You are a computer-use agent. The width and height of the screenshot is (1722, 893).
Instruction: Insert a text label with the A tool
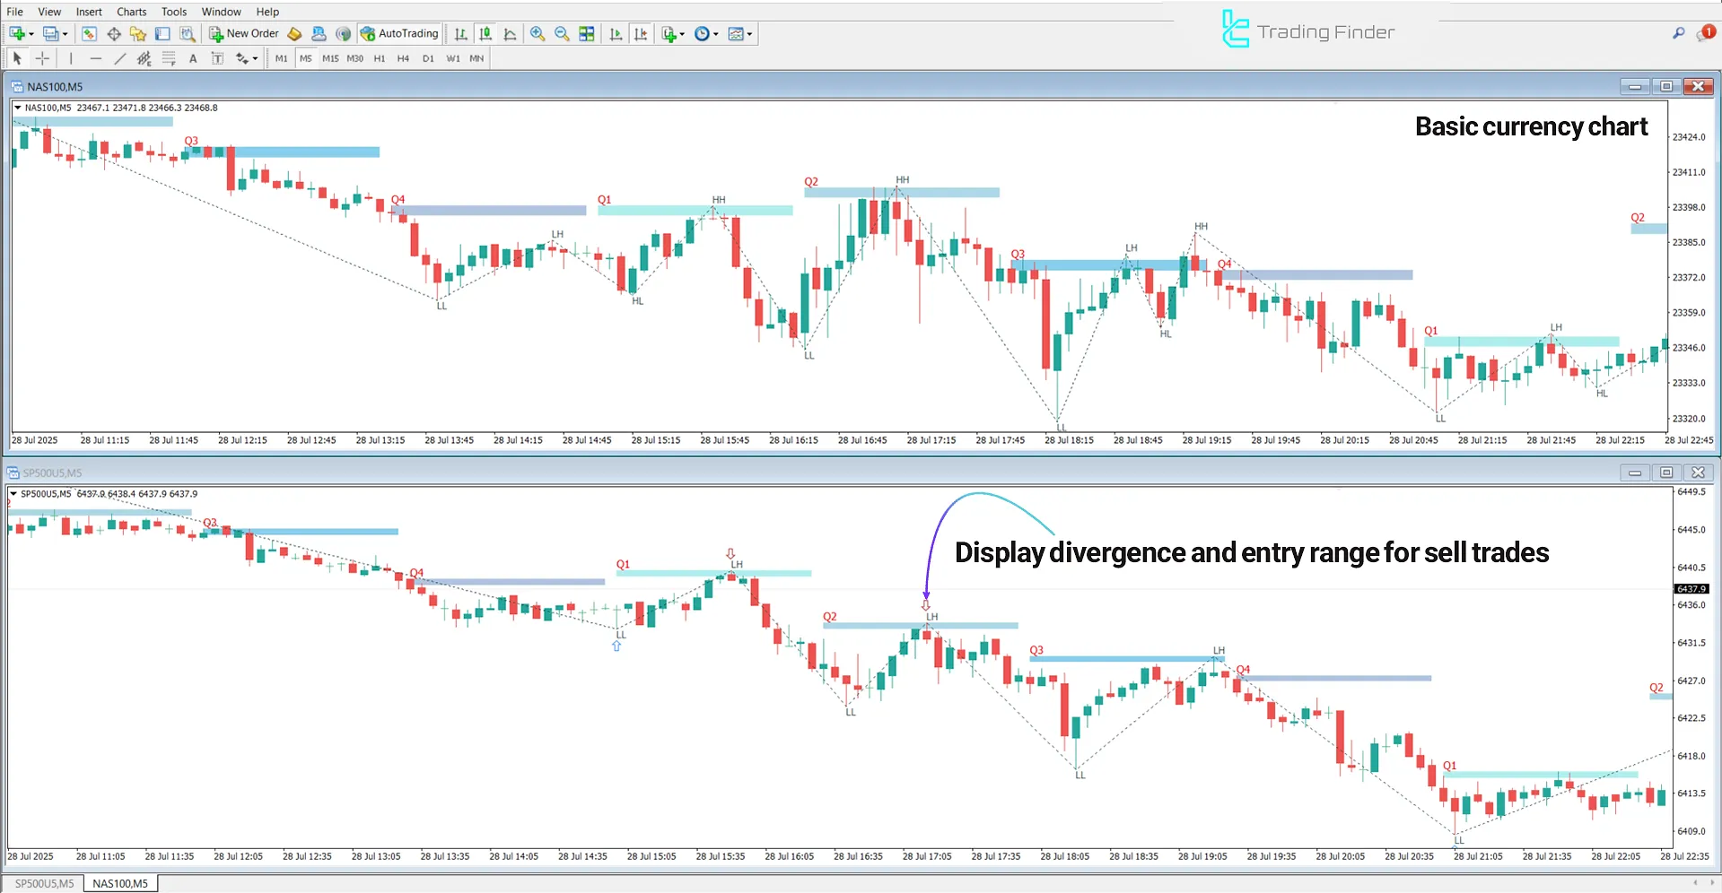tap(193, 58)
